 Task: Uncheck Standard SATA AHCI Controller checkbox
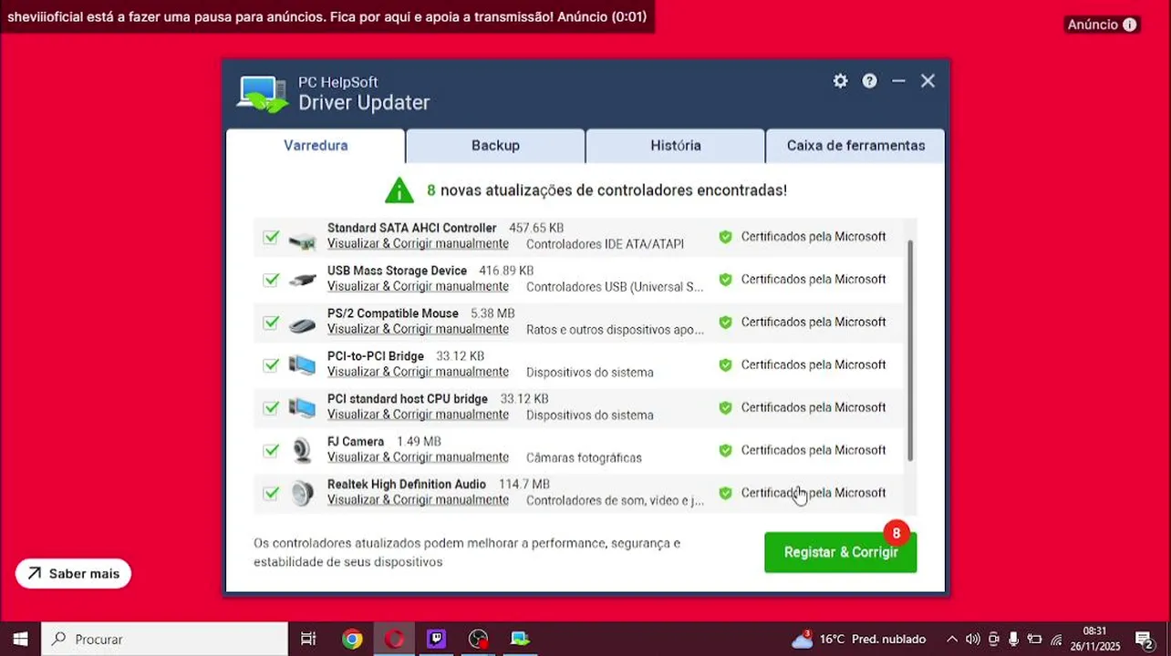click(x=271, y=237)
